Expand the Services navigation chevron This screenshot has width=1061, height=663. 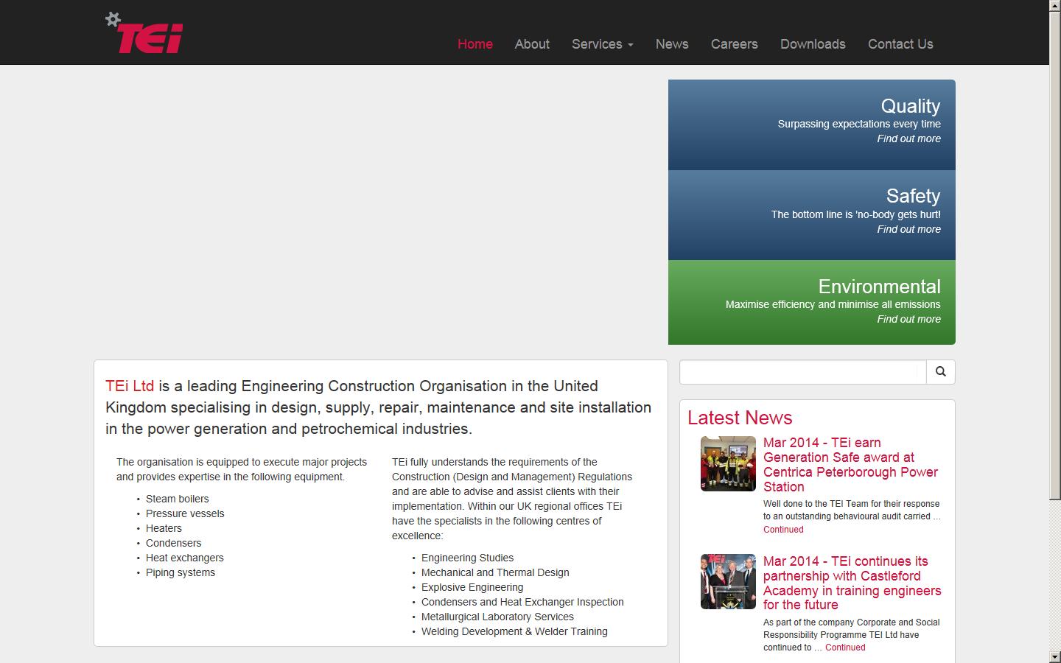pyautogui.click(x=631, y=46)
